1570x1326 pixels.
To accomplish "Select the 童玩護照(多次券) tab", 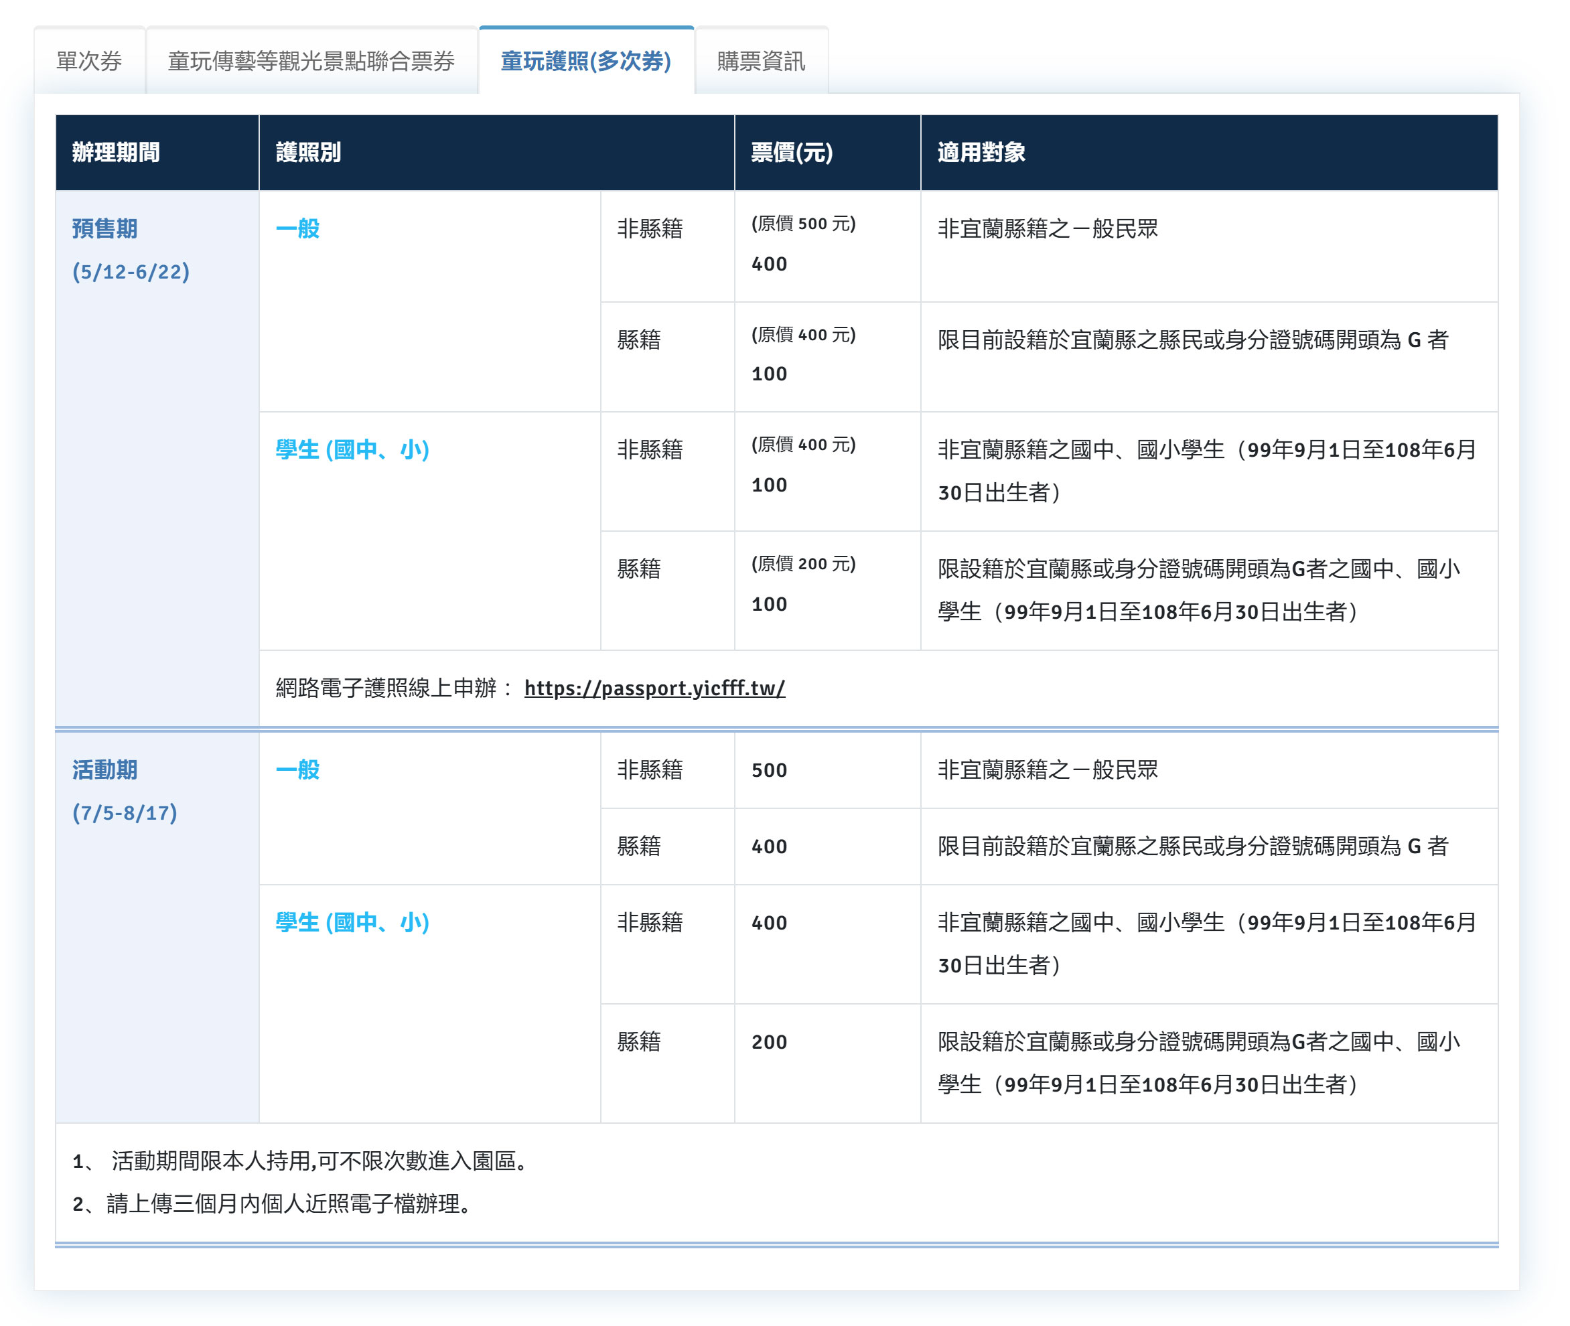I will 586,61.
